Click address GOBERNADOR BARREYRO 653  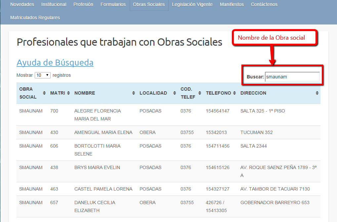pyautogui.click(x=275, y=202)
